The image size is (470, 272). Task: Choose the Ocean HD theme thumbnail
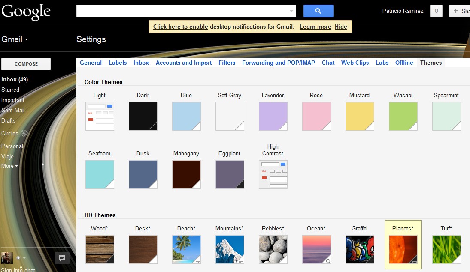[316, 250]
